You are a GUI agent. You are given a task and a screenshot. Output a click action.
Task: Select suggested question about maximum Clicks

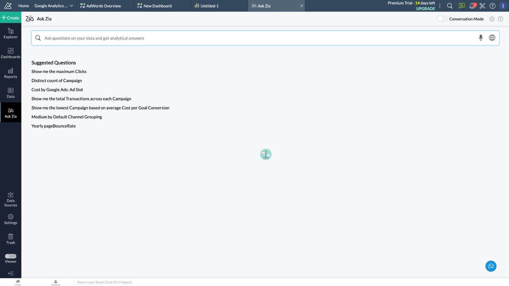[59, 71]
